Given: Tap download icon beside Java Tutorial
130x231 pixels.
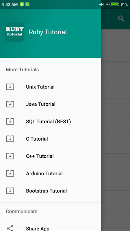Looking at the screenshot, I should [10, 104].
